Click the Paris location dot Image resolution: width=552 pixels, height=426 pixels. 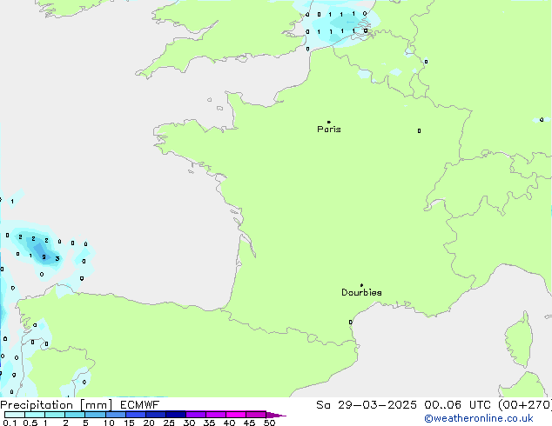click(x=329, y=122)
